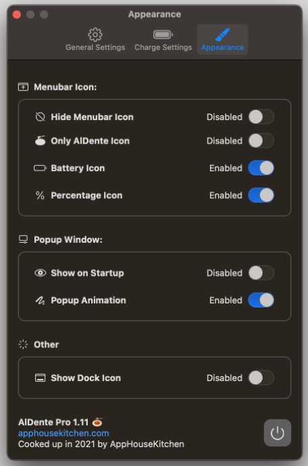The width and height of the screenshot is (308, 466).
Task: Click the scribble icon beside Popup Animation
Action: pyautogui.click(x=40, y=301)
